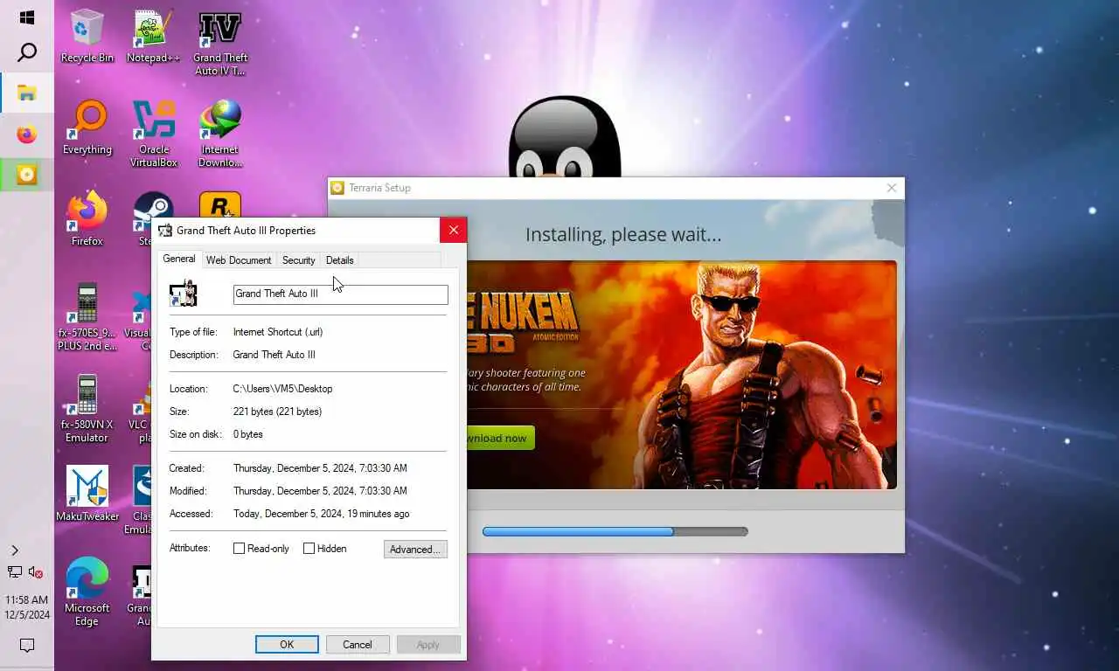Viewport: 1119px width, 671px height.
Task: Click the muted volume tray icon
Action: click(x=36, y=572)
